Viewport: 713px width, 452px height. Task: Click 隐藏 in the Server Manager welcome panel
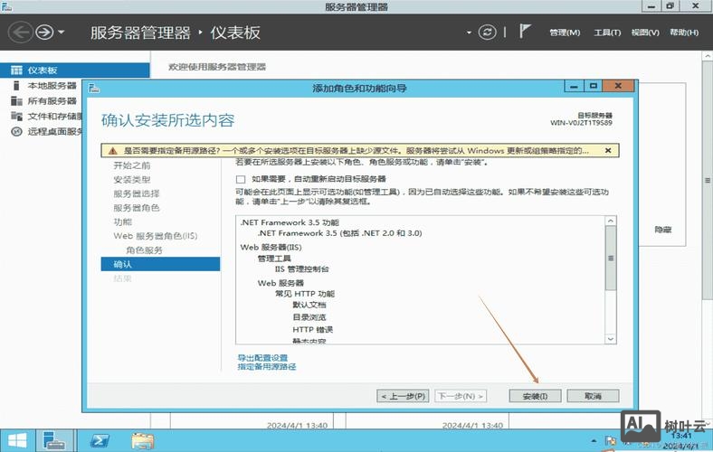click(663, 230)
